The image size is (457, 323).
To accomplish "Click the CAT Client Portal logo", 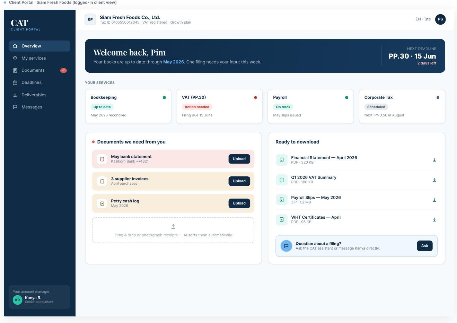I will coord(25,25).
